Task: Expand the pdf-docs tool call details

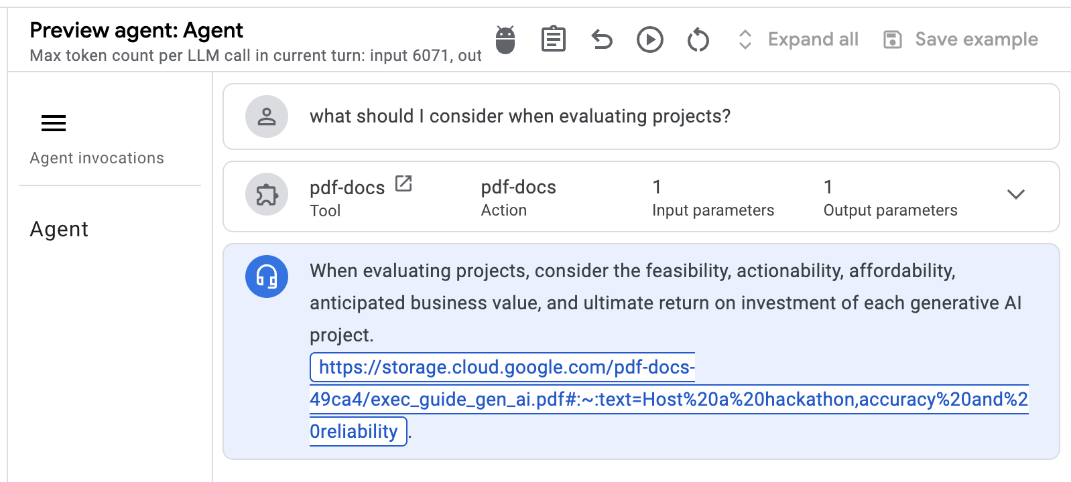Action: tap(1016, 194)
